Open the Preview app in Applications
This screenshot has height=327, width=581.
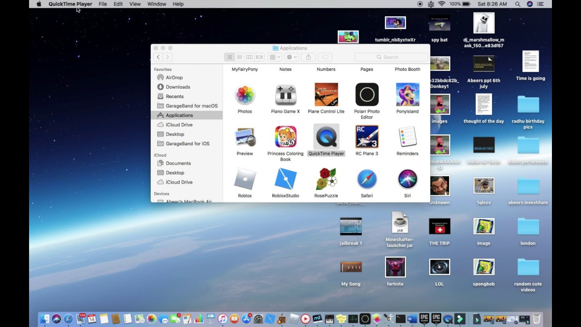point(245,137)
